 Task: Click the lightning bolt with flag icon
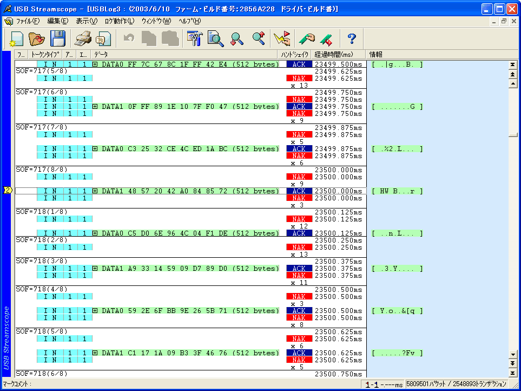(x=282, y=38)
